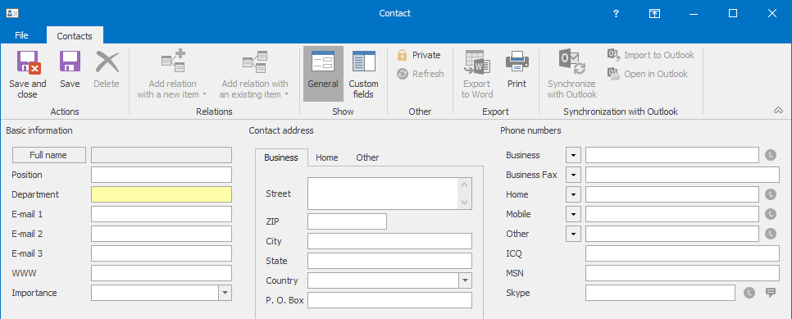Click the Refresh icon
Image resolution: width=792 pixels, height=319 pixels.
(402, 74)
